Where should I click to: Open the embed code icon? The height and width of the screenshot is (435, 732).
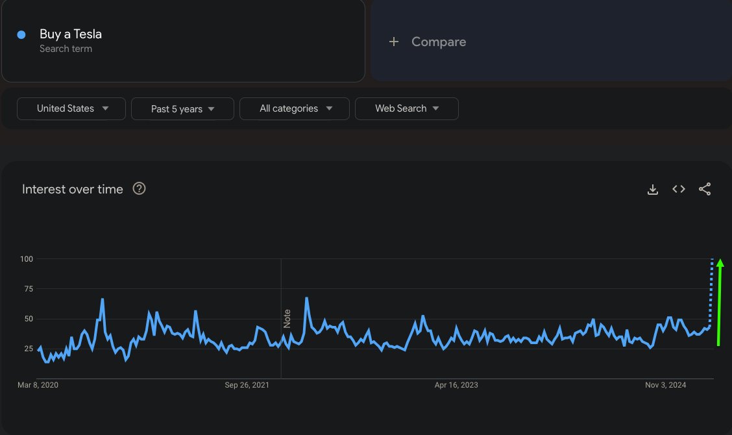pos(679,189)
